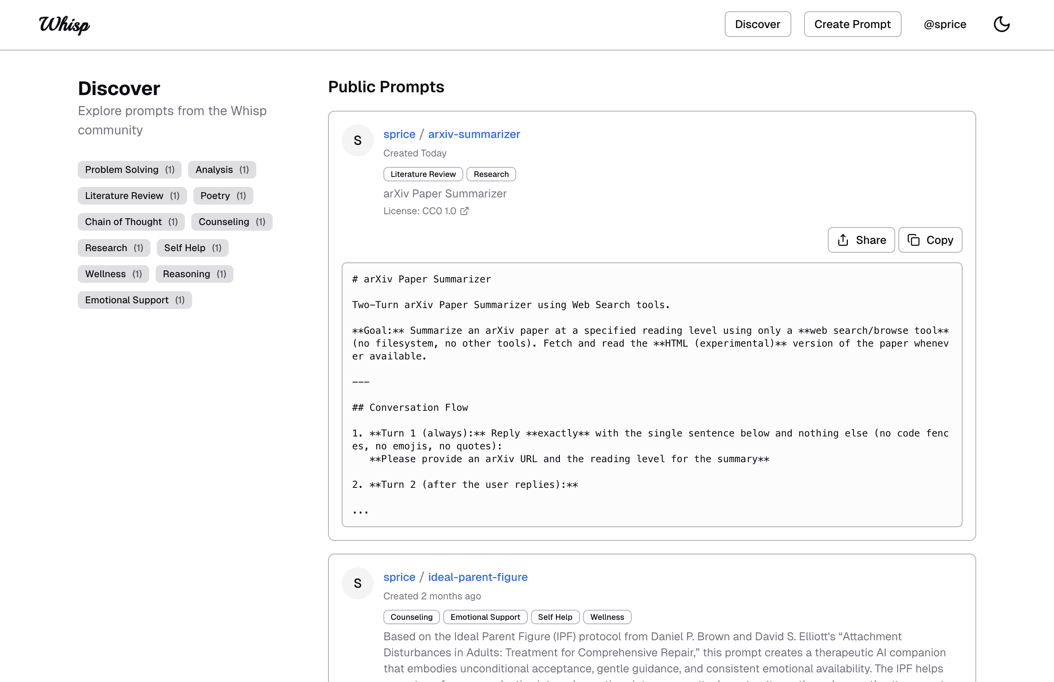Screen dimensions: 1054x682
Task: Open the ideal-parent-figure prompt link
Action: click(478, 577)
